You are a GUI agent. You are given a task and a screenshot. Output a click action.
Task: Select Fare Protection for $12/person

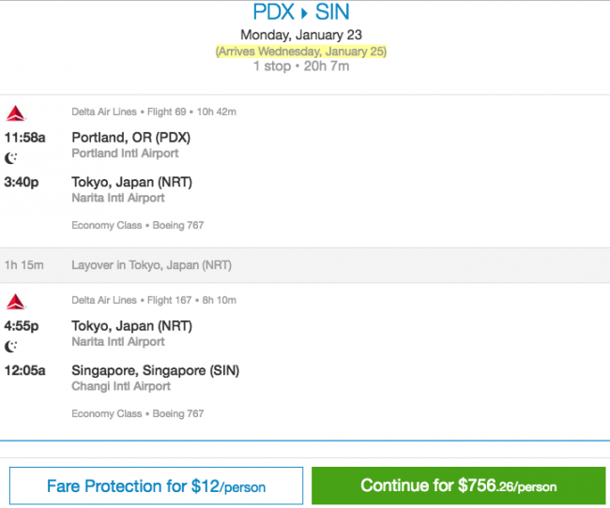click(156, 486)
